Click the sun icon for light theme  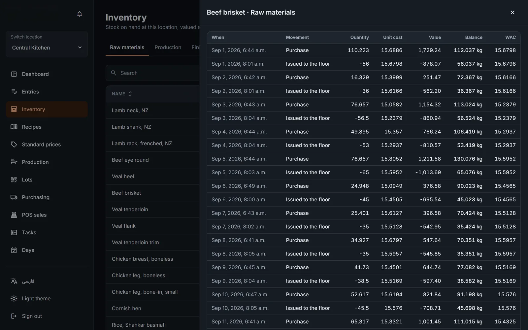(x=14, y=298)
